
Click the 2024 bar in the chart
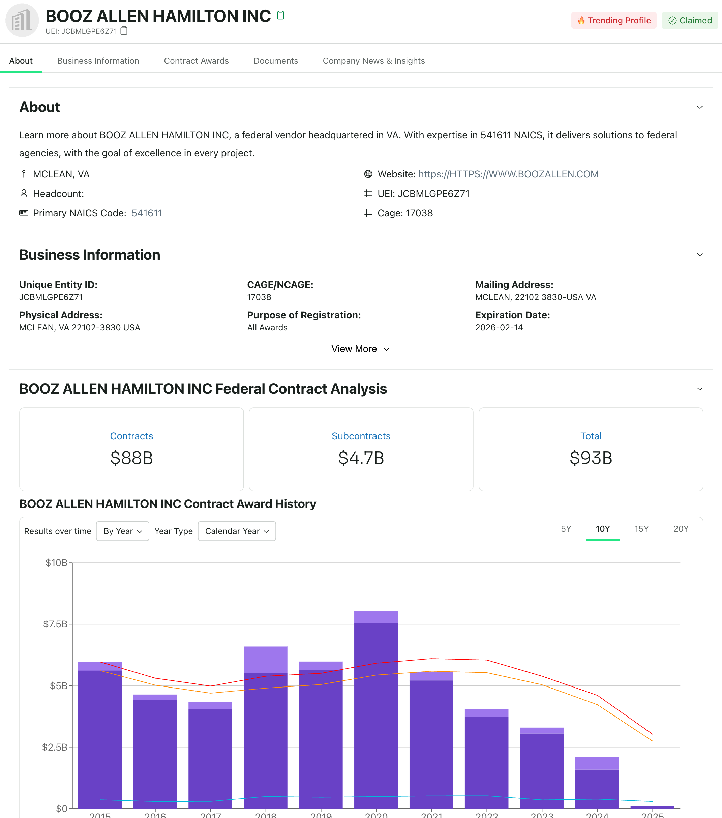(597, 782)
